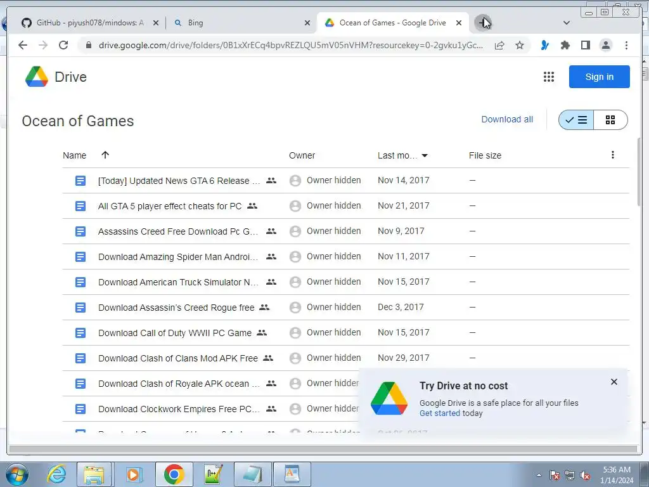This screenshot has height=487, width=649.
Task: Click the URL address bar
Action: pos(290,45)
